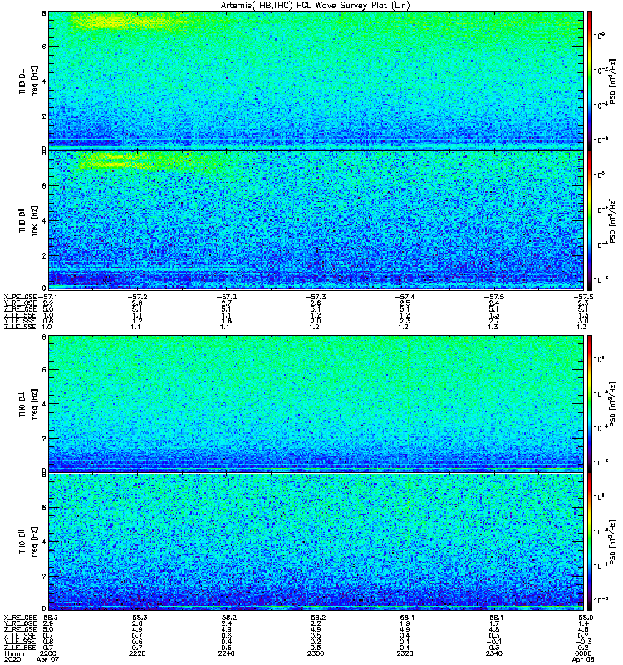The image size is (623, 665).
Task: Click the '2240' time tick label
Action: 226,653
